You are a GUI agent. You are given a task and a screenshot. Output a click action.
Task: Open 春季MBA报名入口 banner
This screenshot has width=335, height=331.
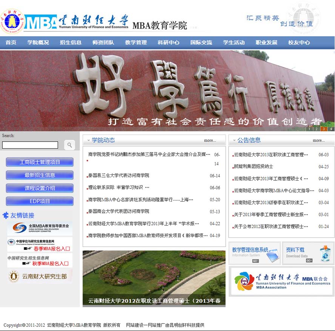click(40, 245)
